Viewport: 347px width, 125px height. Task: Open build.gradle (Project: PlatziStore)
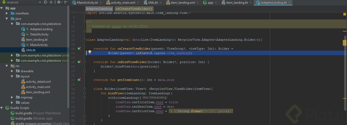pos(38,113)
